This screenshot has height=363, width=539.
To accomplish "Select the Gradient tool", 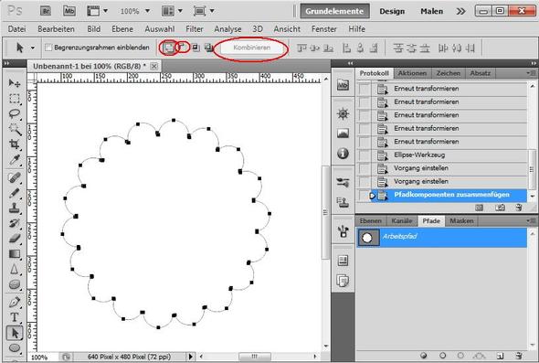I will [14, 254].
